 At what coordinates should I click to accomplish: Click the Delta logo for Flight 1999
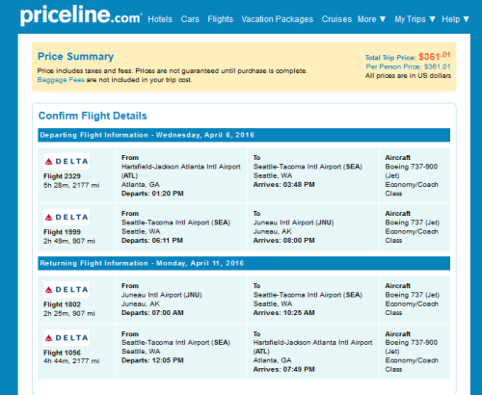point(67,218)
